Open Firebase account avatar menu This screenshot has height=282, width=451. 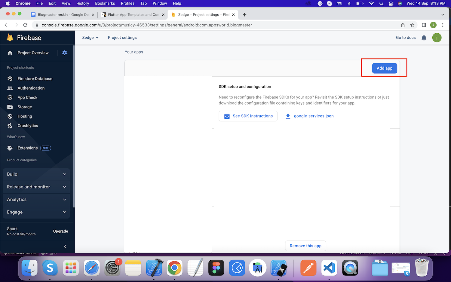tap(437, 38)
